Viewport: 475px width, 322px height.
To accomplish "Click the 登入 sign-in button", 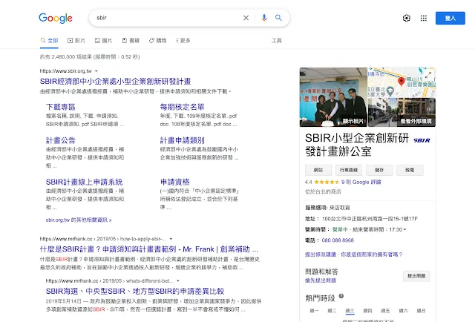I will point(451,18).
